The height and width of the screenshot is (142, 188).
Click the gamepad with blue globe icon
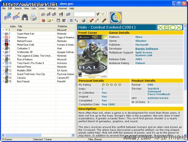[68, 14]
